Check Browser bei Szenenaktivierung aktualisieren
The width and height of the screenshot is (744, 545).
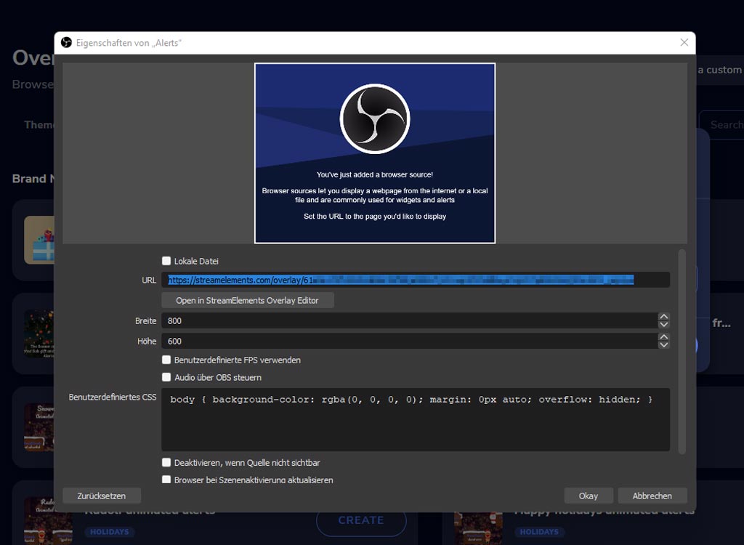(x=166, y=480)
